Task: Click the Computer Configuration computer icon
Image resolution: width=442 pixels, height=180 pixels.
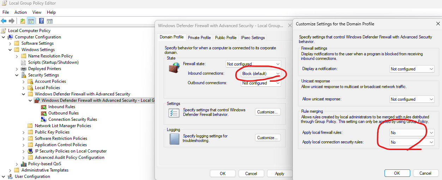Action: tap(10, 37)
